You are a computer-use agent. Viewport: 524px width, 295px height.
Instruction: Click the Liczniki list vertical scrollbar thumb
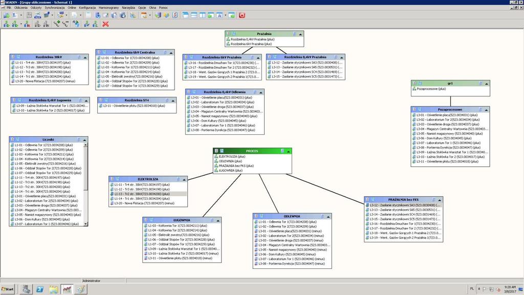(x=85, y=168)
